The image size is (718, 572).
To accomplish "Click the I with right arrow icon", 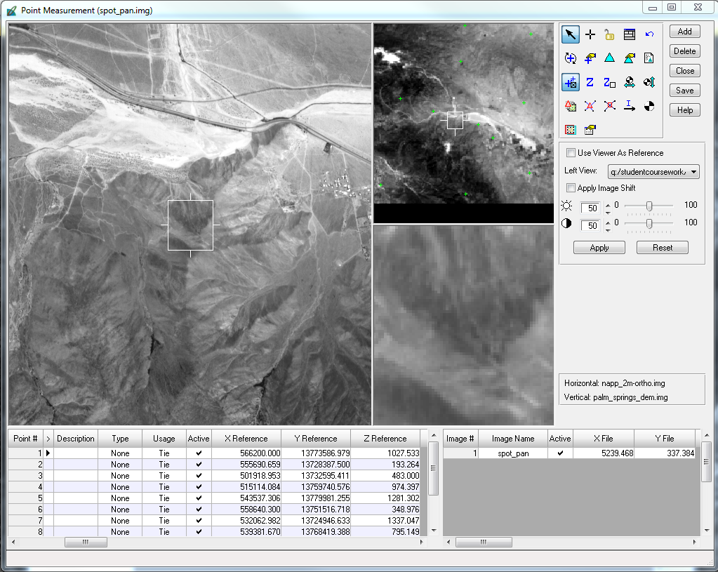I will (x=630, y=106).
